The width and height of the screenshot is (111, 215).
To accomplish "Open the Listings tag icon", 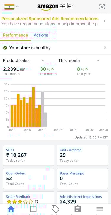I will click(55, 209).
